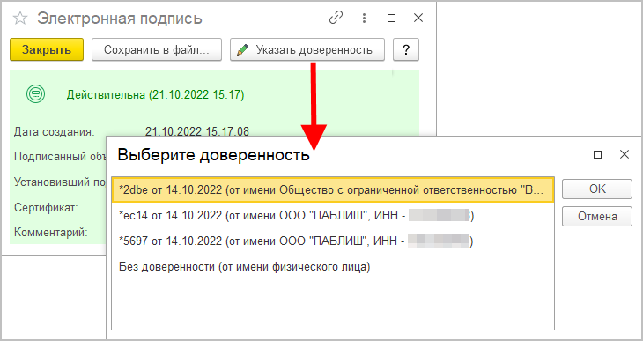Open the three-dot more menu
This screenshot has height=341, width=643.
(364, 18)
